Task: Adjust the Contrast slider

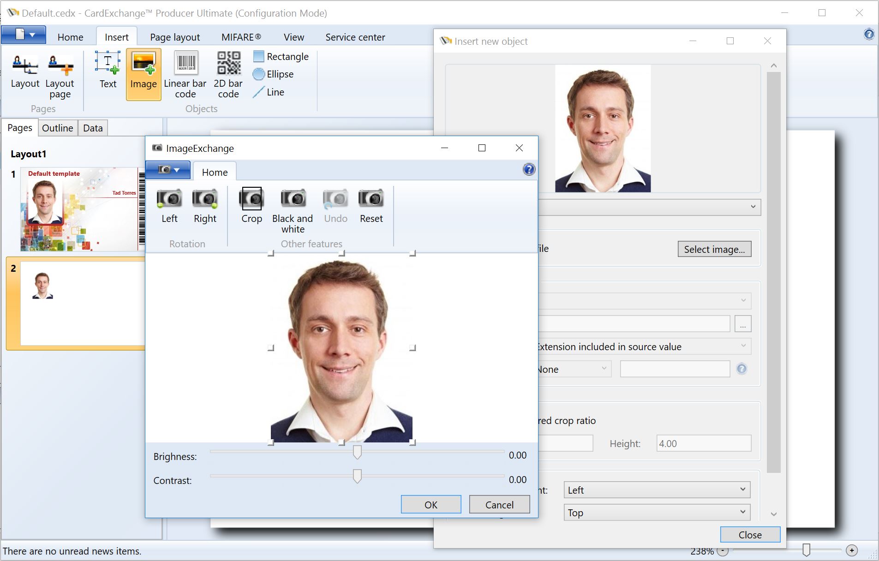Action: point(357,476)
